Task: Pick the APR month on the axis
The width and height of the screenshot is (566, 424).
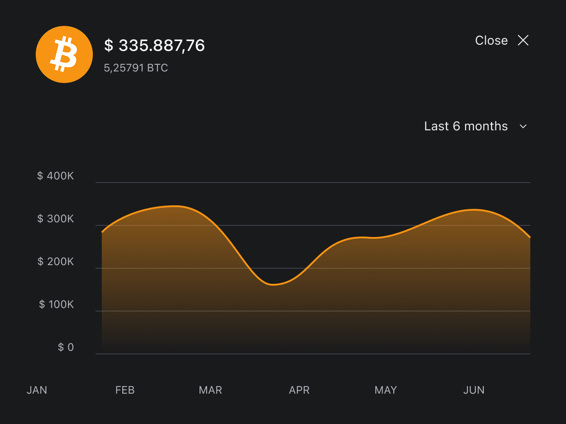Action: click(299, 390)
